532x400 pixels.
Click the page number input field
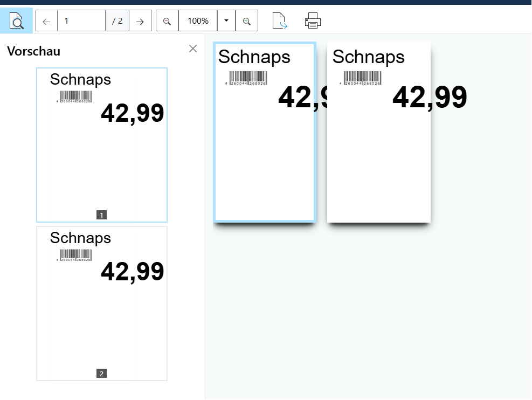(x=81, y=21)
